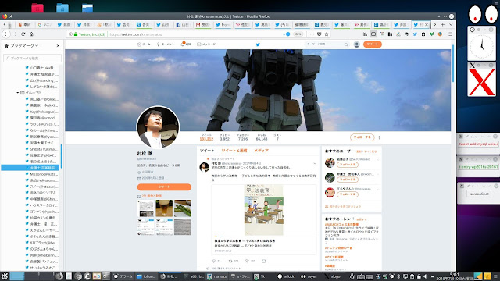Click the orange Follow button on the profile
Screen dimensions: 500x281
coord(362,137)
